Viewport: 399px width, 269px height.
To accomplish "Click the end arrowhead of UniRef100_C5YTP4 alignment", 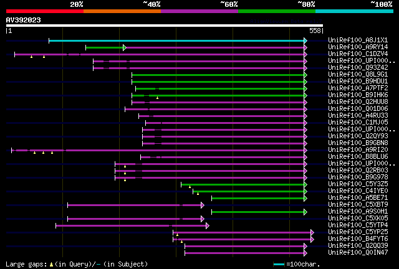I will pyautogui.click(x=208, y=225).
